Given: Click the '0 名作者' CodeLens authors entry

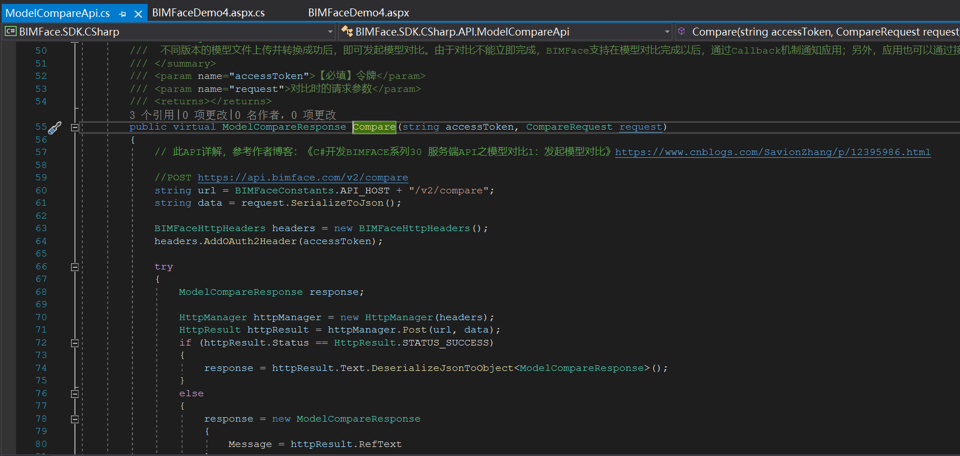Looking at the screenshot, I should (x=257, y=115).
